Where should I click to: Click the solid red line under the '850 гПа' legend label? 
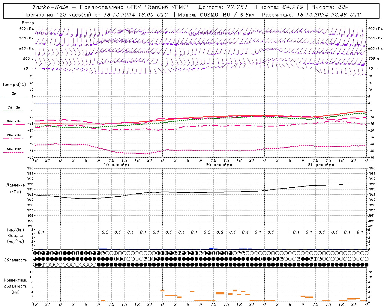(x=13, y=125)
